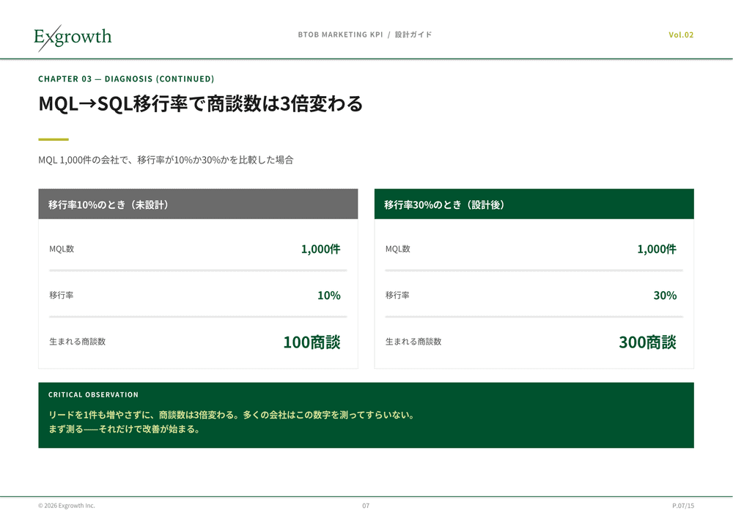The image size is (733, 519).
Task: Click the '10%' value
Action: click(329, 295)
